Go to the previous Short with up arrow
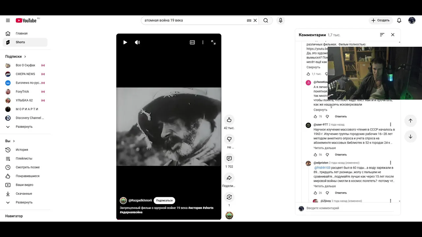422x237 pixels. (410, 120)
